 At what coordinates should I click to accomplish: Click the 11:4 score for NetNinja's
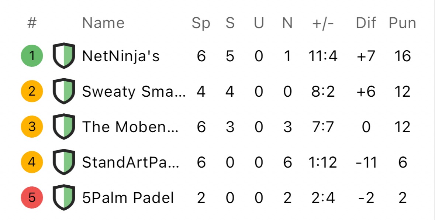tap(323, 56)
